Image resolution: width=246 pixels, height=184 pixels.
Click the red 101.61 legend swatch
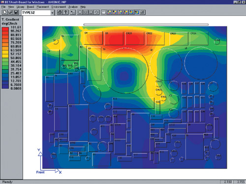[5, 29]
